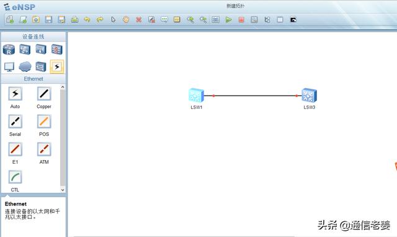Screen dimensions: 397x237
Task: Select the Router device category
Action: (9, 50)
